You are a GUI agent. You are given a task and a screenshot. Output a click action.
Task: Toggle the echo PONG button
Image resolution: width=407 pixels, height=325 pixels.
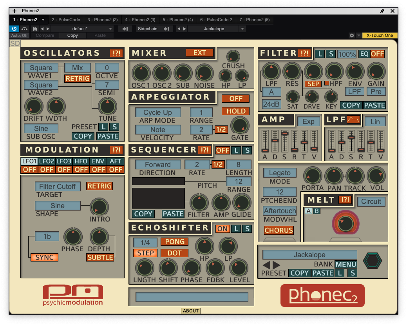174,241
